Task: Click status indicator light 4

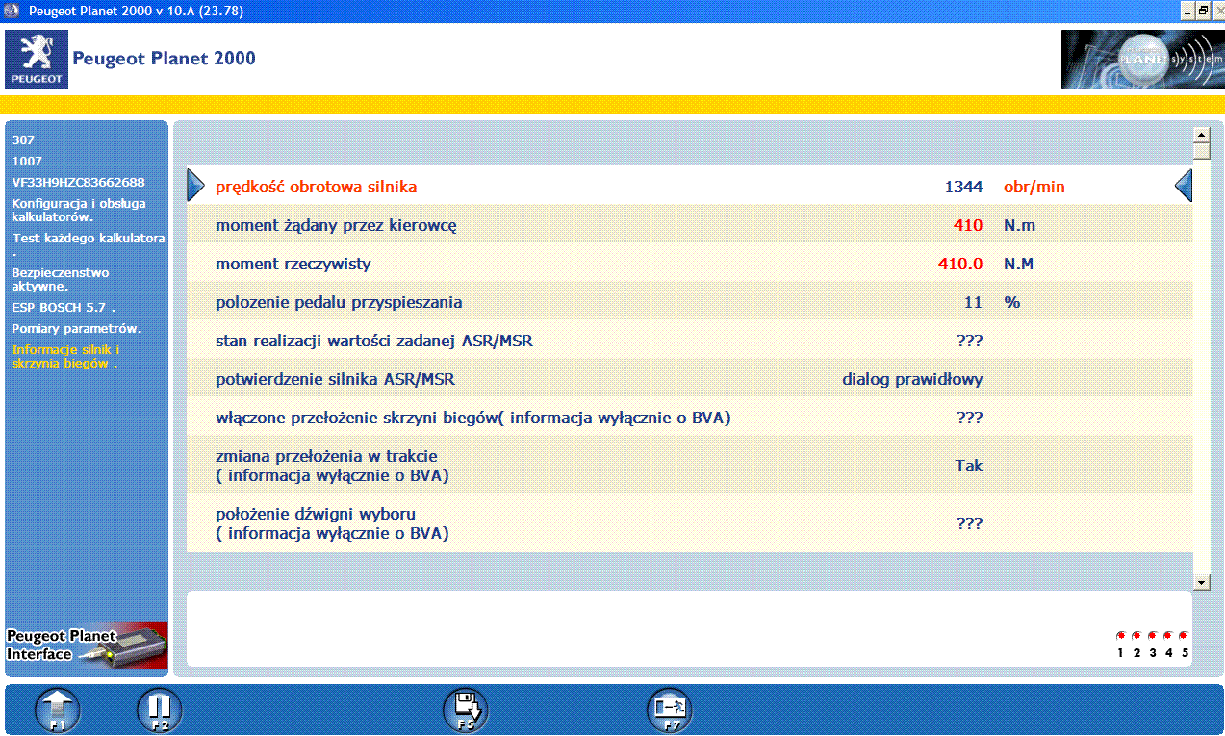Action: (1168, 636)
